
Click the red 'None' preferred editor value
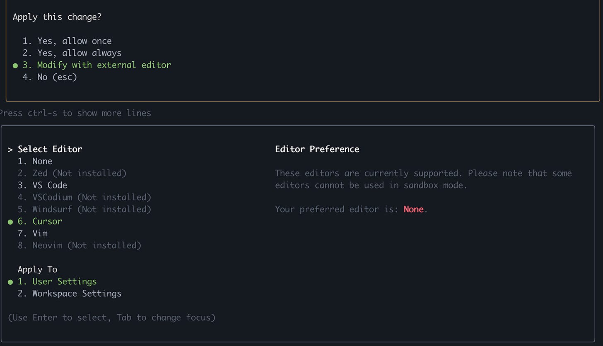(413, 209)
